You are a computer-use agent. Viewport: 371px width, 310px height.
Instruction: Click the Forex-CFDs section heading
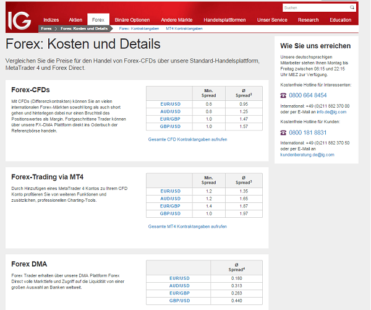click(x=30, y=90)
